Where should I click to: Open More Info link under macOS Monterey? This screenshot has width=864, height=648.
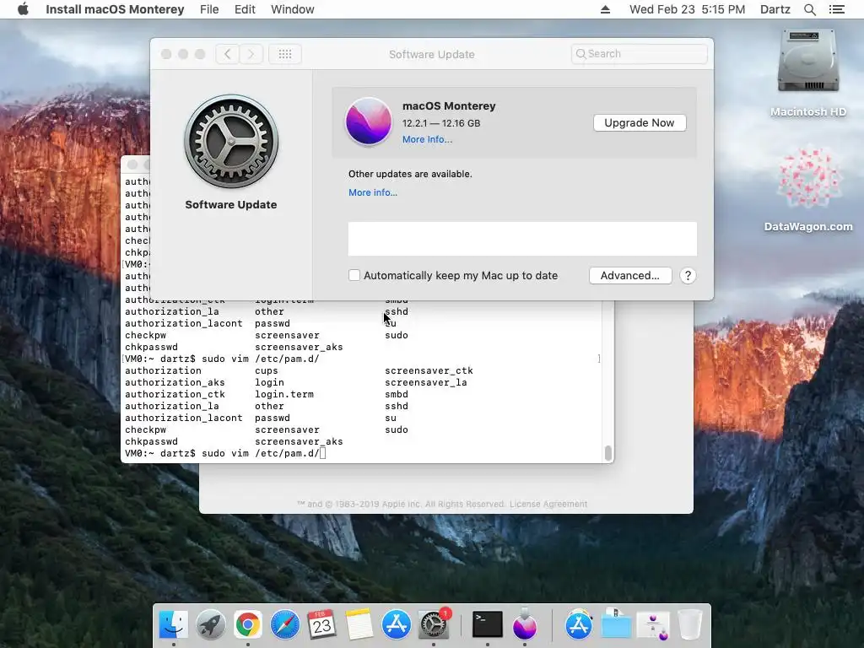point(427,139)
